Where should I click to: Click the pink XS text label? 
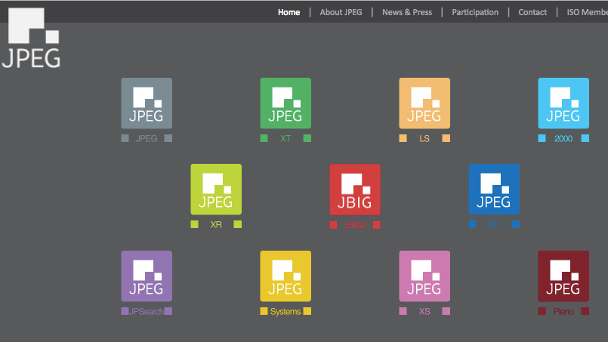tap(424, 311)
